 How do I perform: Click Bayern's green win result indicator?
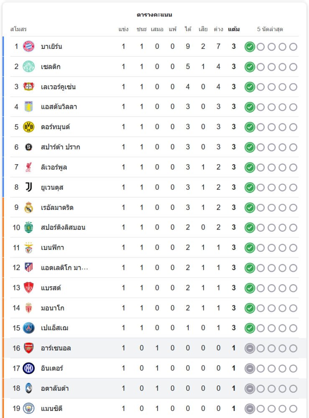pos(250,46)
